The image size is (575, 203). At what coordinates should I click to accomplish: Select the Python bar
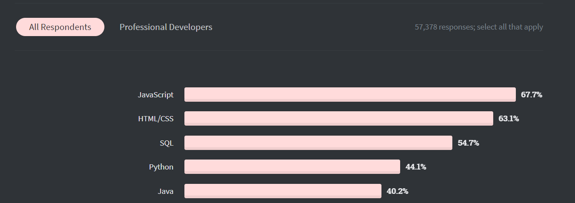pos(292,167)
